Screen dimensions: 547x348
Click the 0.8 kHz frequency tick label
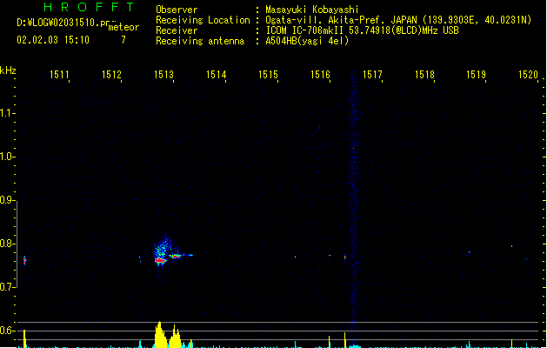click(7, 244)
